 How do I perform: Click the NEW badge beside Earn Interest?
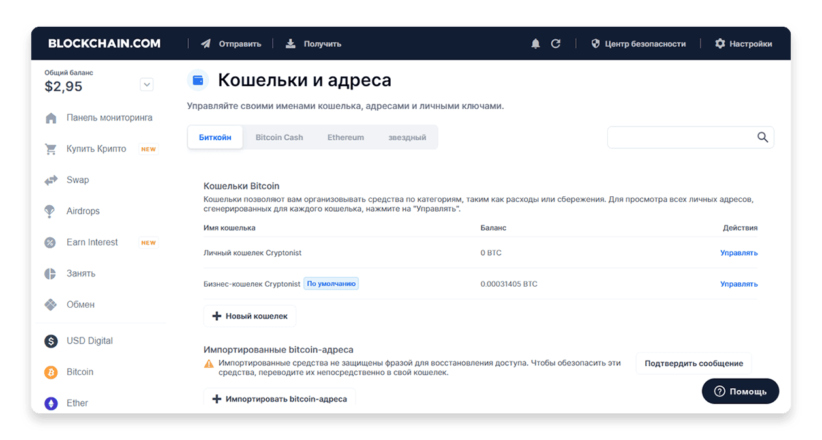click(149, 242)
